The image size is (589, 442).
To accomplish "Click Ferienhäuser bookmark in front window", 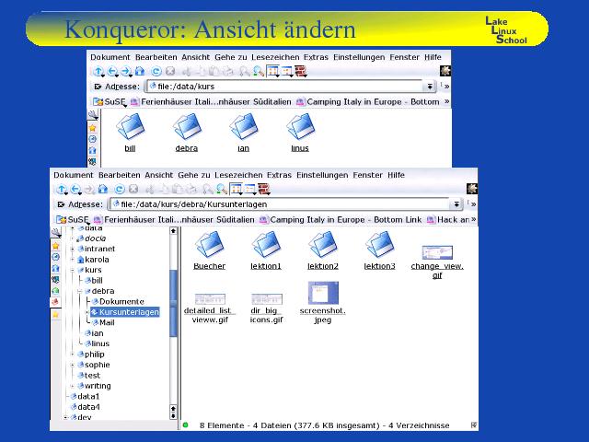I will (174, 219).
